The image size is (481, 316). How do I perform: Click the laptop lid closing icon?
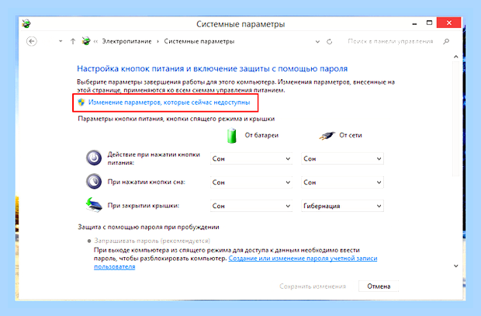click(94, 205)
